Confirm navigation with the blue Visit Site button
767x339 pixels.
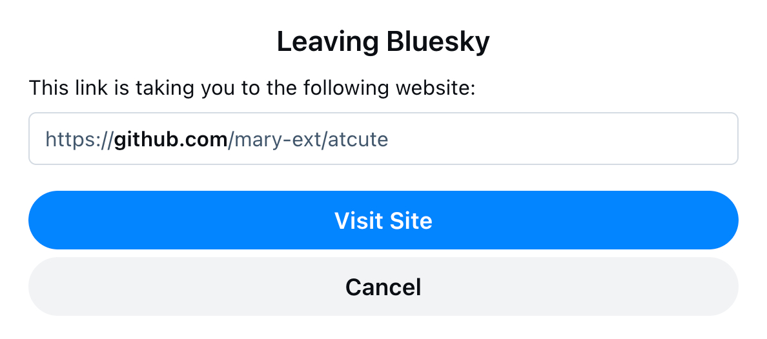(x=383, y=220)
